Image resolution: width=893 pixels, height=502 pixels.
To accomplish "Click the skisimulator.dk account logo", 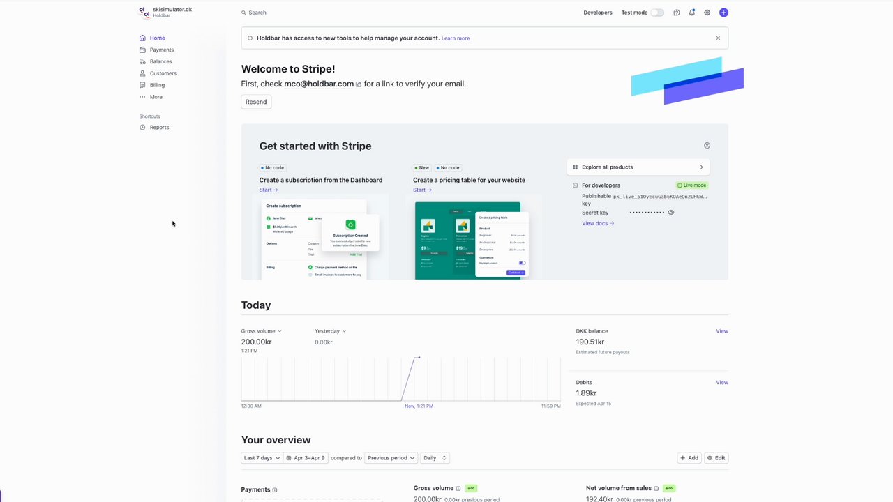I will [144, 13].
